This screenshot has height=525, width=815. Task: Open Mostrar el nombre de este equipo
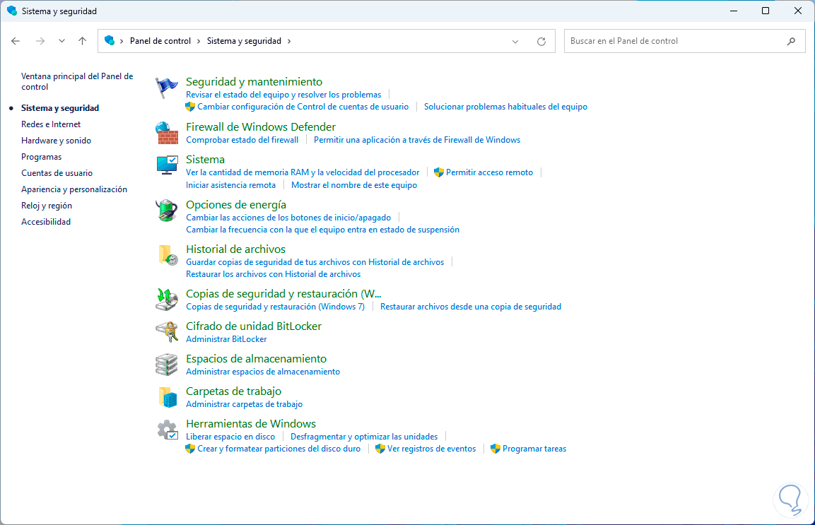(354, 185)
